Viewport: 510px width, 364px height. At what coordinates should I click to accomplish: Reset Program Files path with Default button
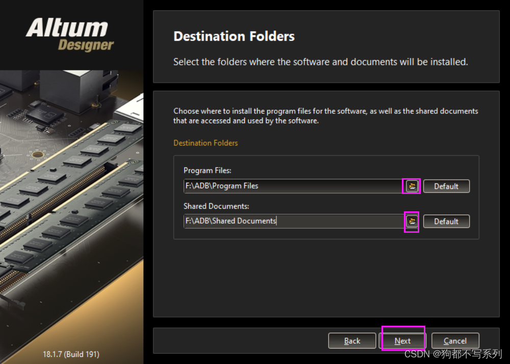[446, 186]
